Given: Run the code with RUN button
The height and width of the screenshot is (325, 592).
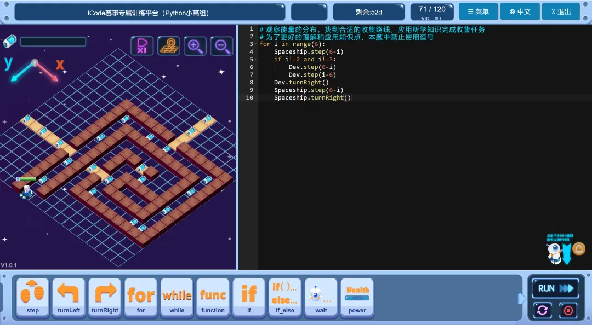Looking at the screenshot, I should click(555, 288).
